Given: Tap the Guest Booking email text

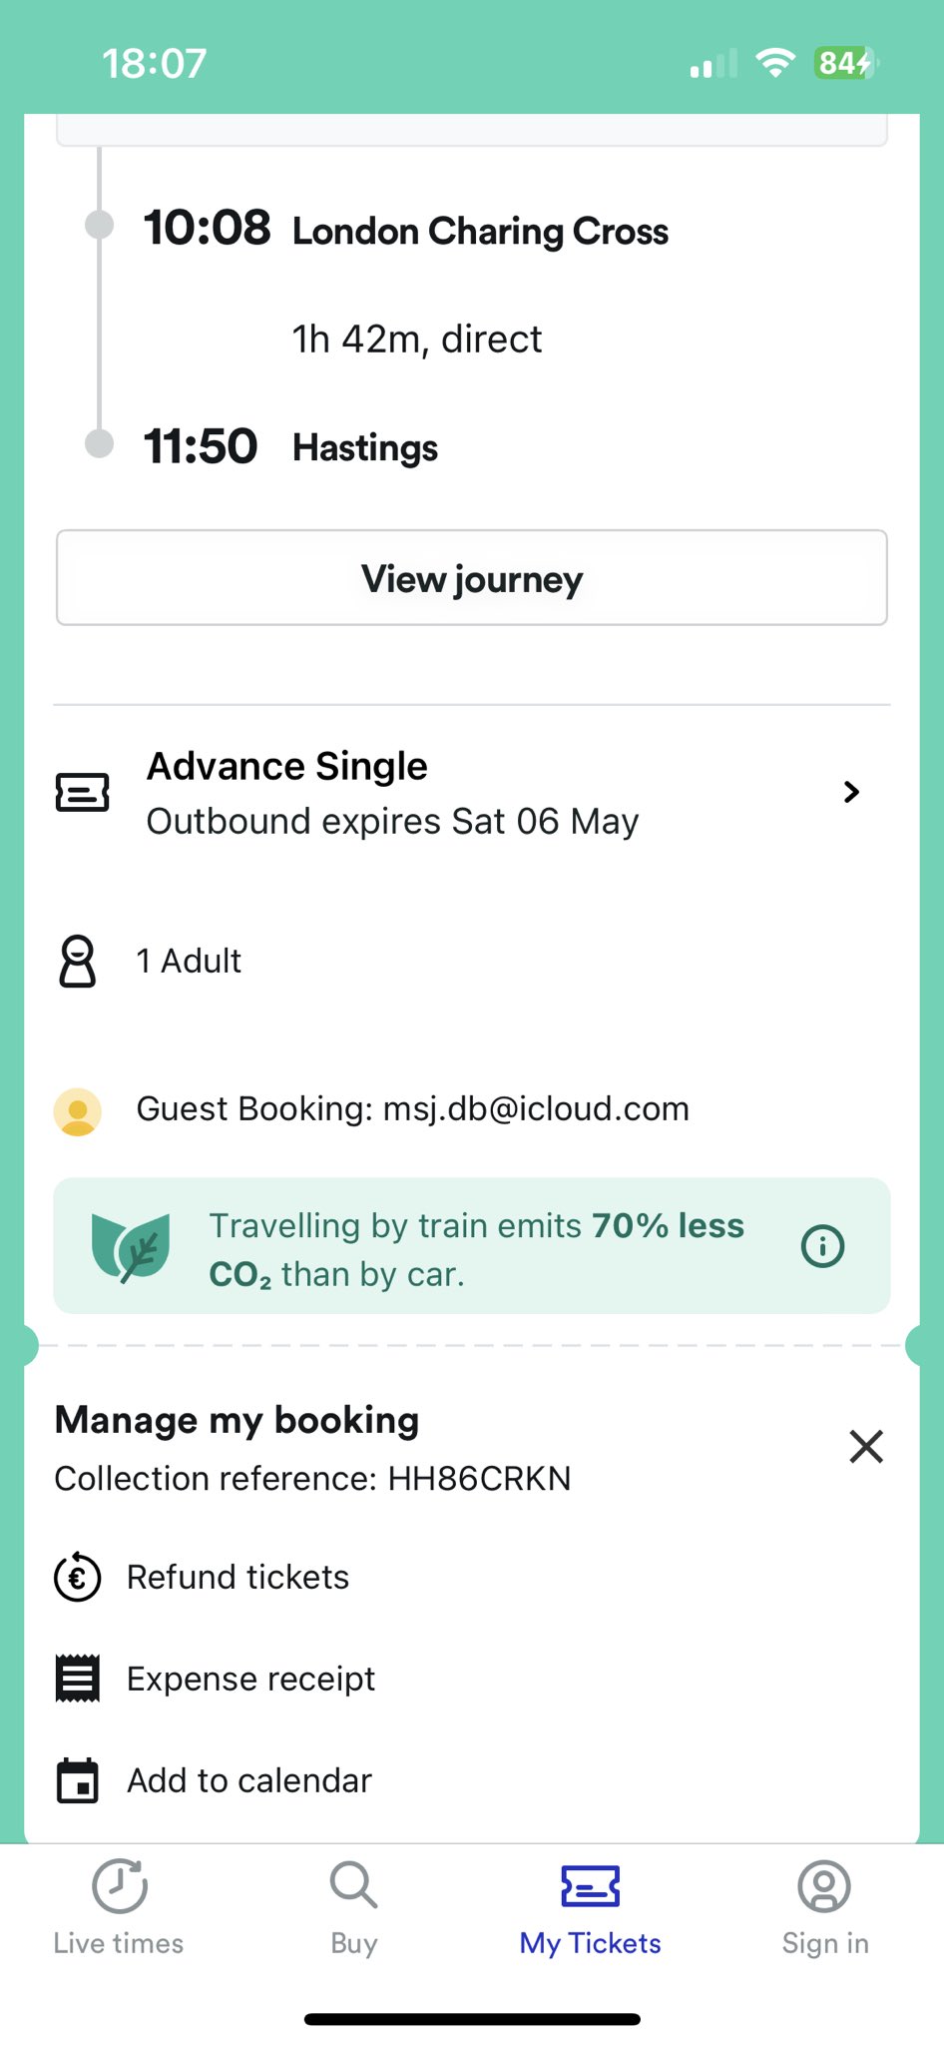Looking at the screenshot, I should 412,1109.
